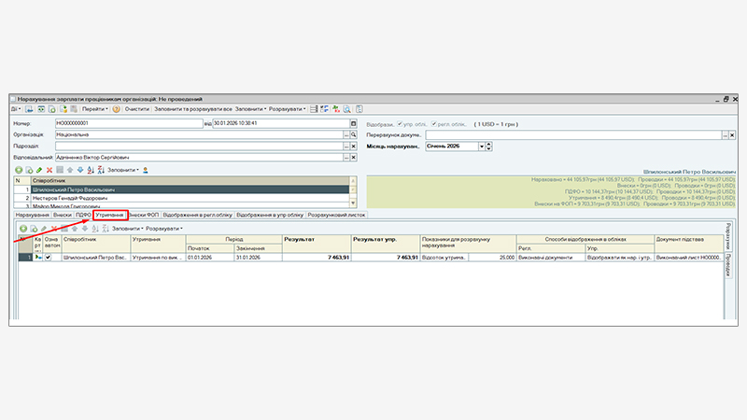Toggle auto-flag checkbox in deduction row

49,257
